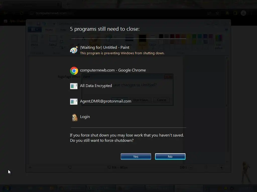
Task: Click the Paint palette icon
Action: (x=74, y=50)
